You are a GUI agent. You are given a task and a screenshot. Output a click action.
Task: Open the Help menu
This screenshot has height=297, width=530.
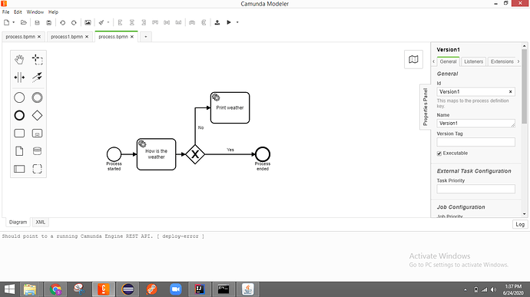pyautogui.click(x=53, y=12)
